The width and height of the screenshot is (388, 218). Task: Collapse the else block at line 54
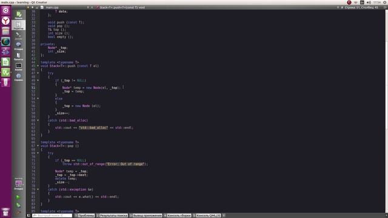[x=38, y=99]
